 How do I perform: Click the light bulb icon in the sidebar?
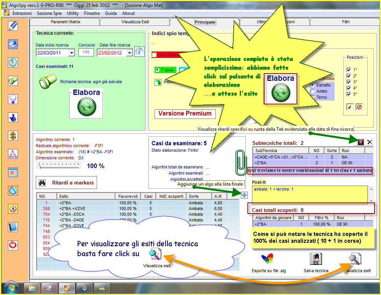[13, 99]
